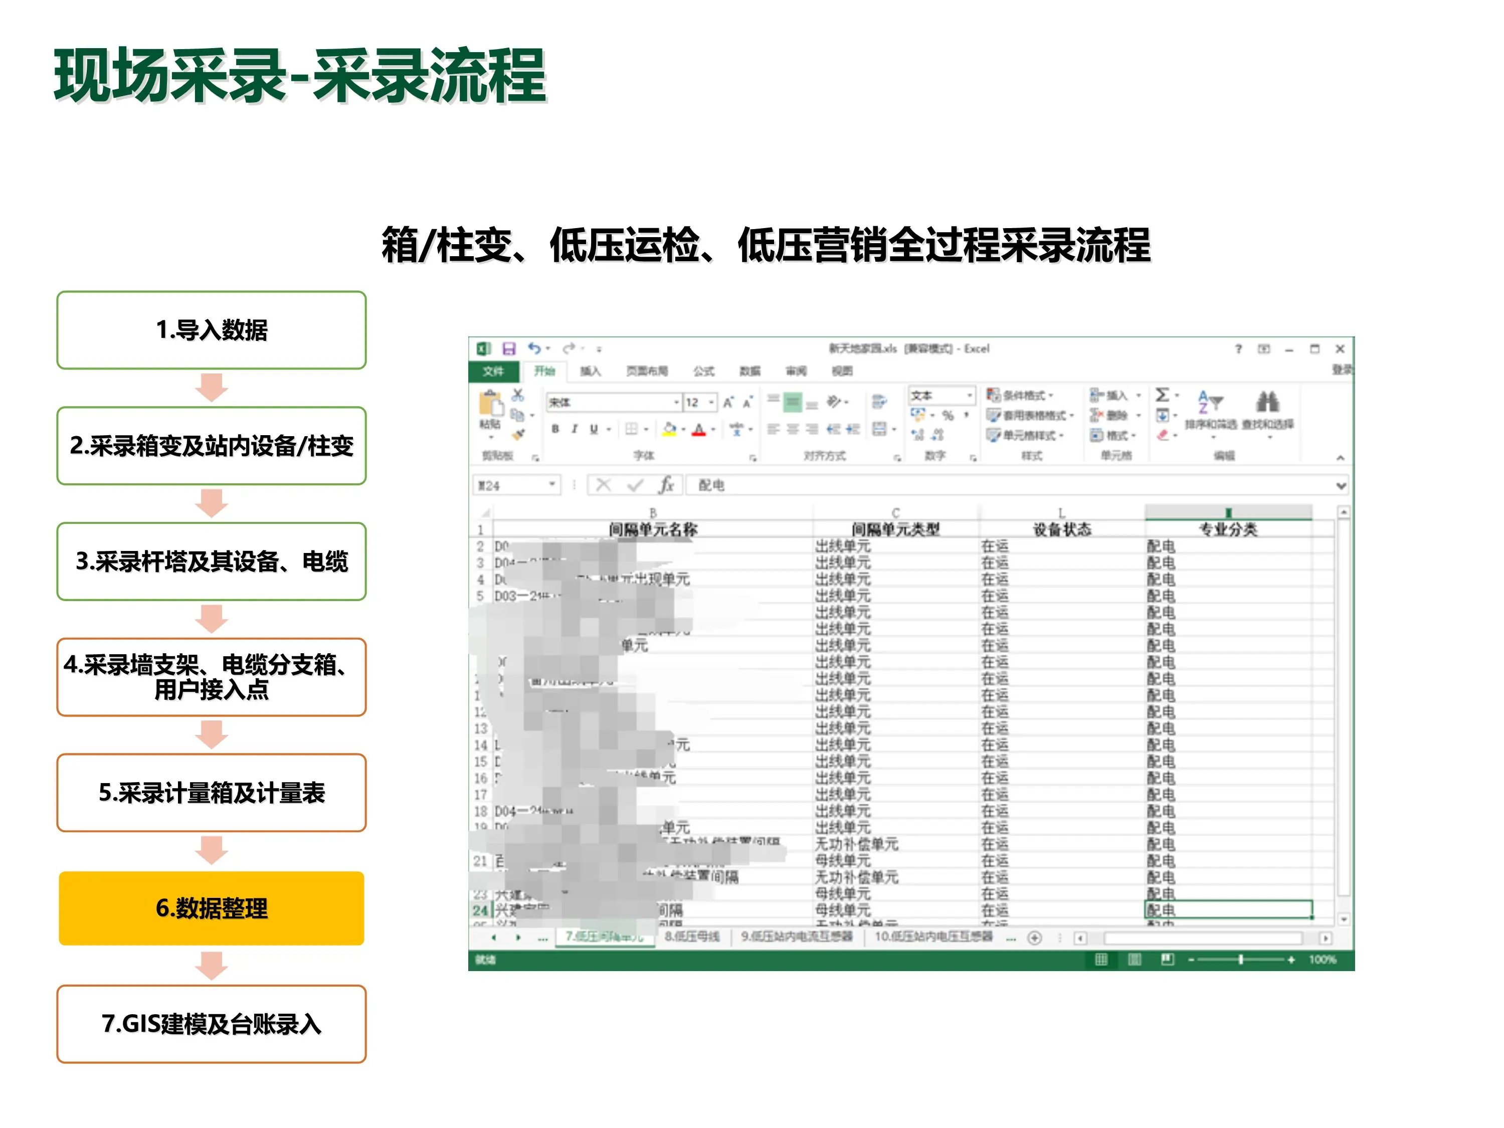Select step box 6.数据整理

tap(212, 908)
